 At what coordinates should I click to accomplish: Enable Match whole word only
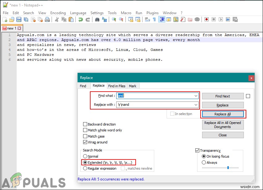[85, 130]
